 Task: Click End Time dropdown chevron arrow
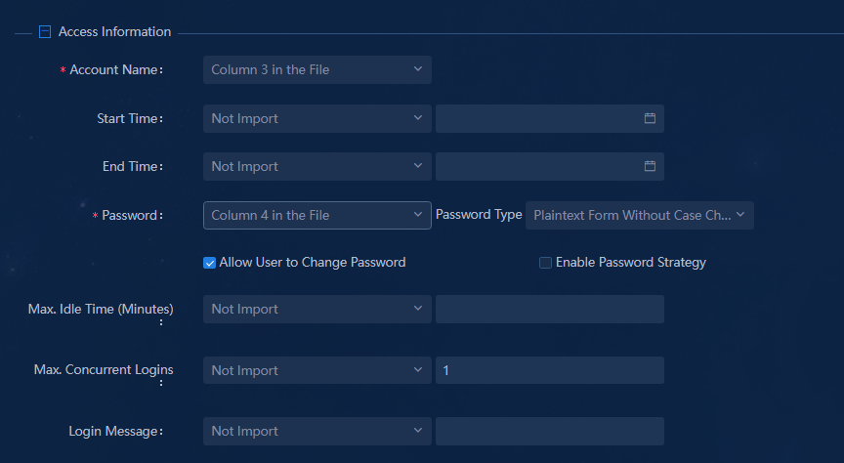(418, 166)
